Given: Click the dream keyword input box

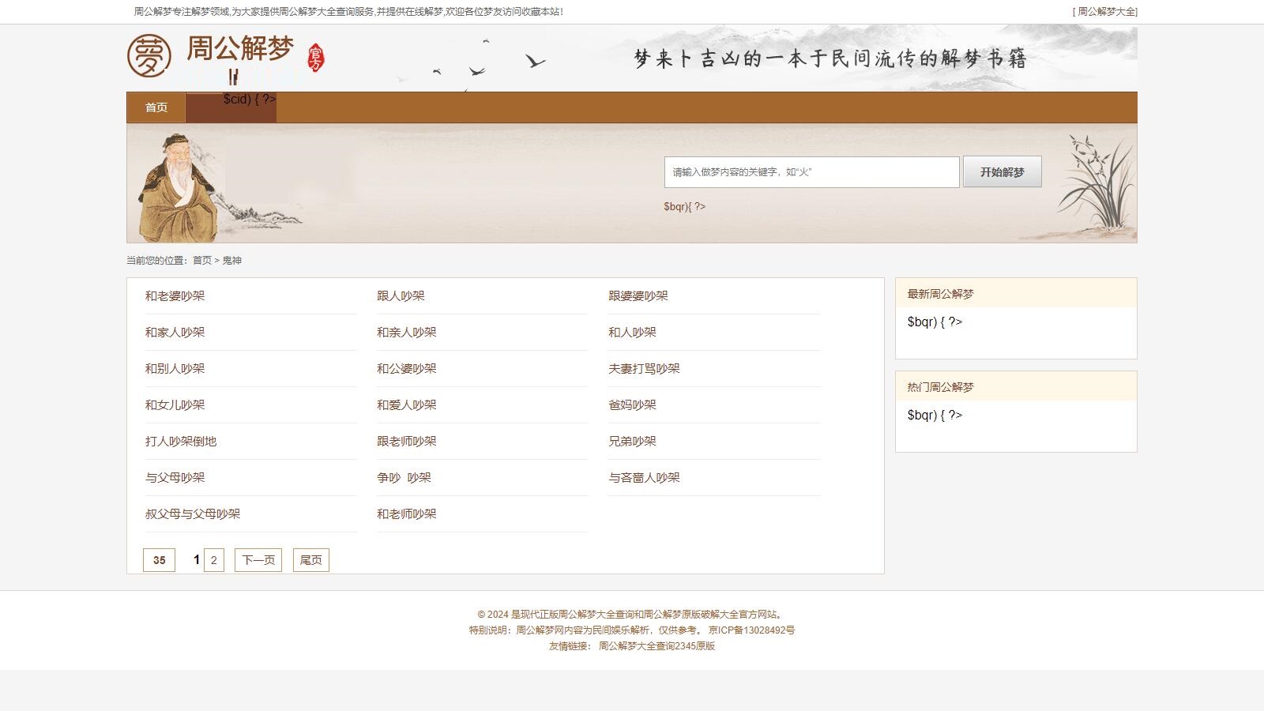Looking at the screenshot, I should click(x=811, y=171).
